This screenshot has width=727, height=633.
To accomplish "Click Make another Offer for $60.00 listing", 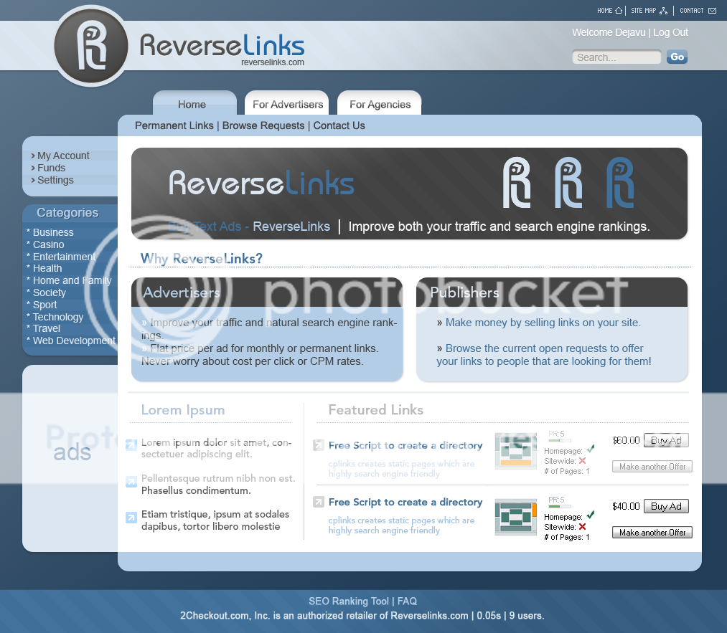I will tap(652, 467).
